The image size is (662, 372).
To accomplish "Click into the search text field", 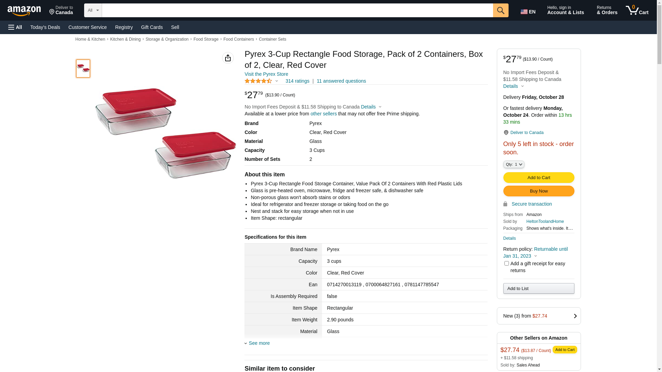I will pos(297,10).
